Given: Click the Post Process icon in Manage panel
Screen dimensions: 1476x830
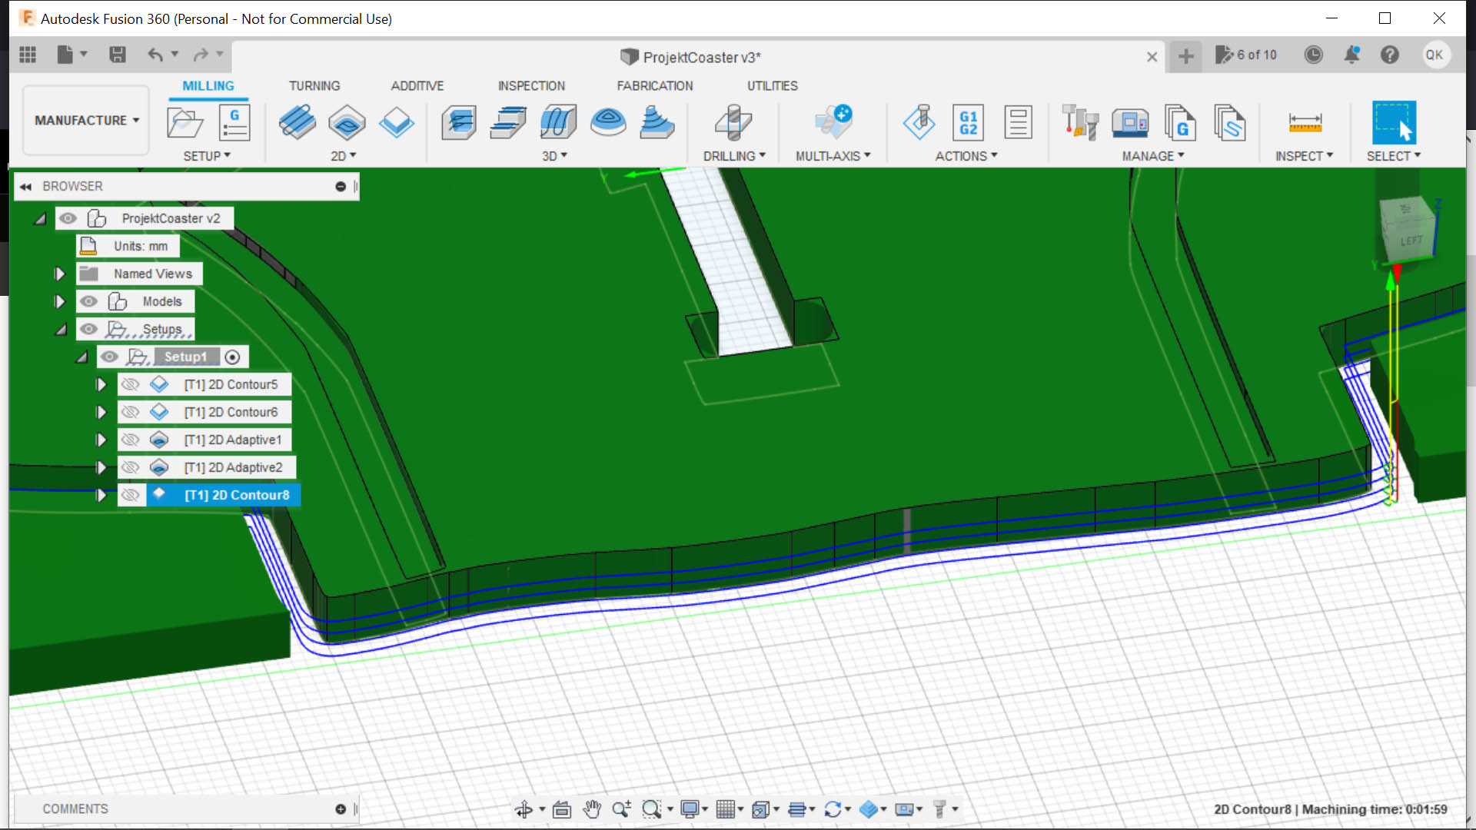Looking at the screenshot, I should coord(1181,123).
